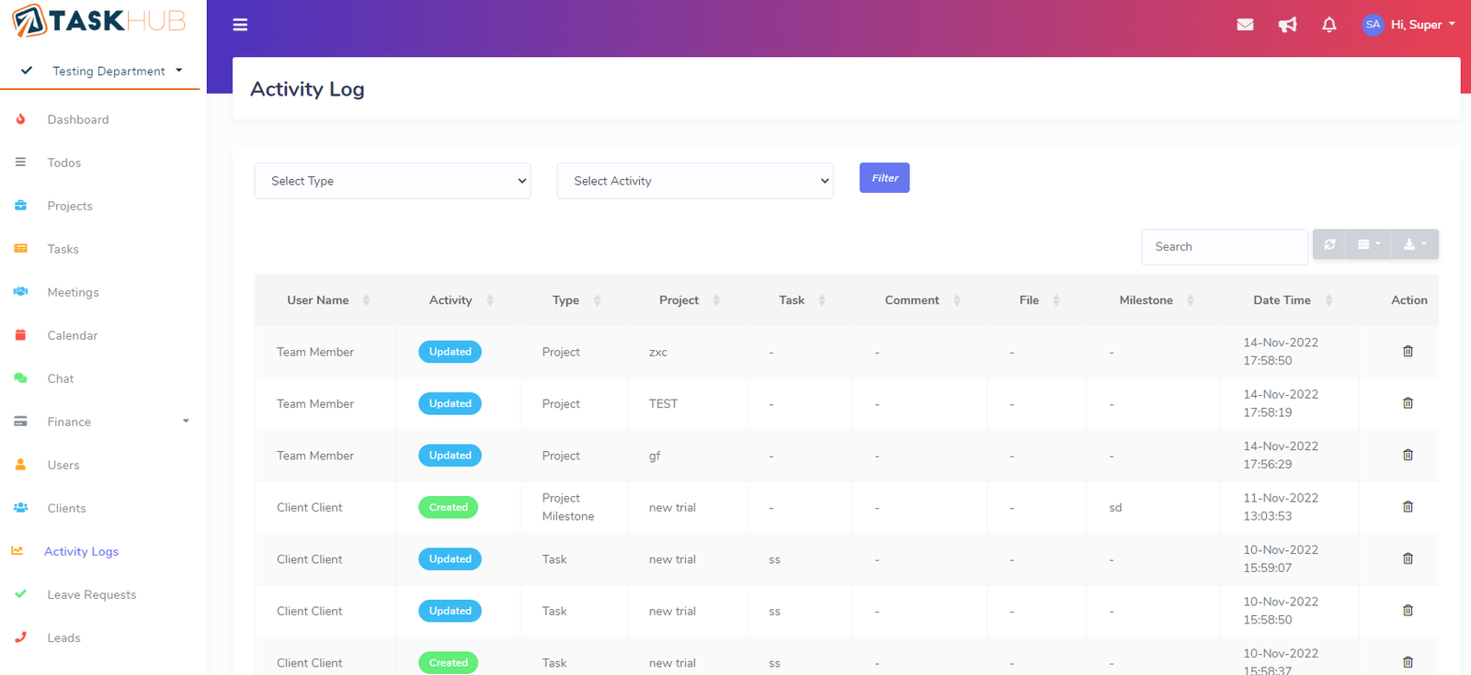Delete the TEST project log entry
The width and height of the screenshot is (1471, 675).
tap(1408, 403)
